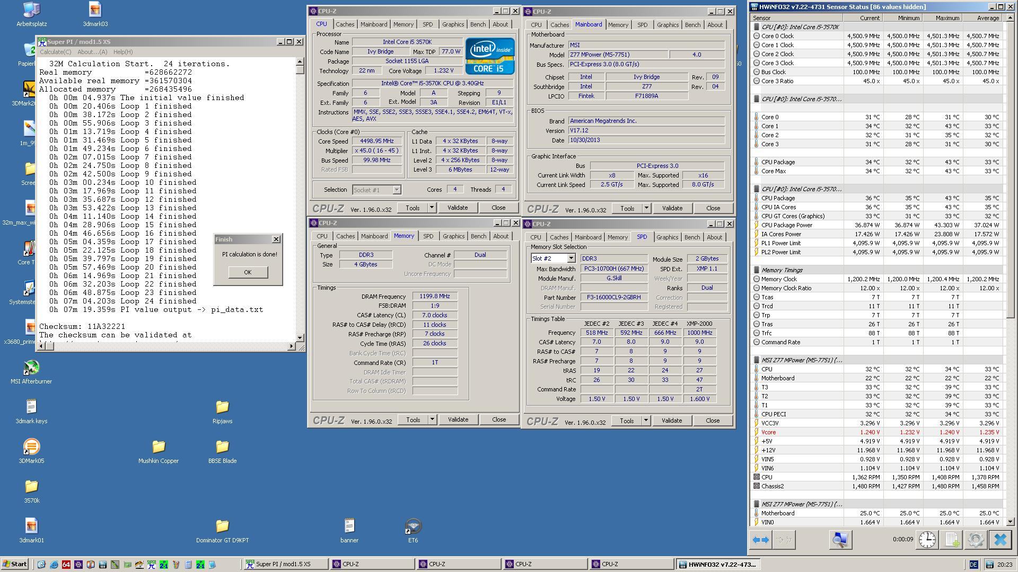
Task: Open the BBSE Blade folder
Action: tap(222, 451)
